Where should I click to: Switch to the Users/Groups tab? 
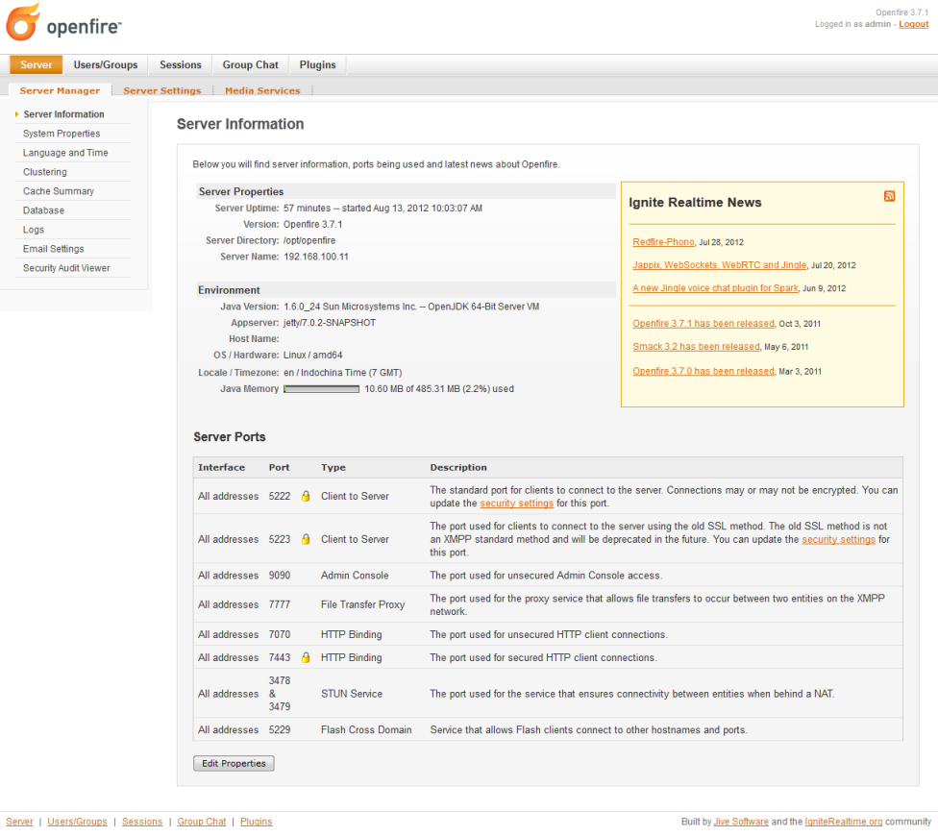(106, 64)
